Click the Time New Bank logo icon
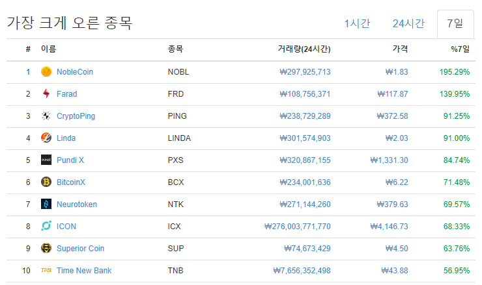Viewport: 482px width, 285px height. 46,271
